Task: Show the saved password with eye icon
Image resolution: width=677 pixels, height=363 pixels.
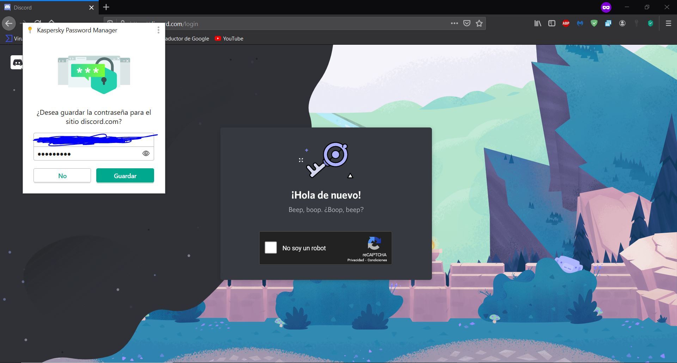Action: point(146,154)
